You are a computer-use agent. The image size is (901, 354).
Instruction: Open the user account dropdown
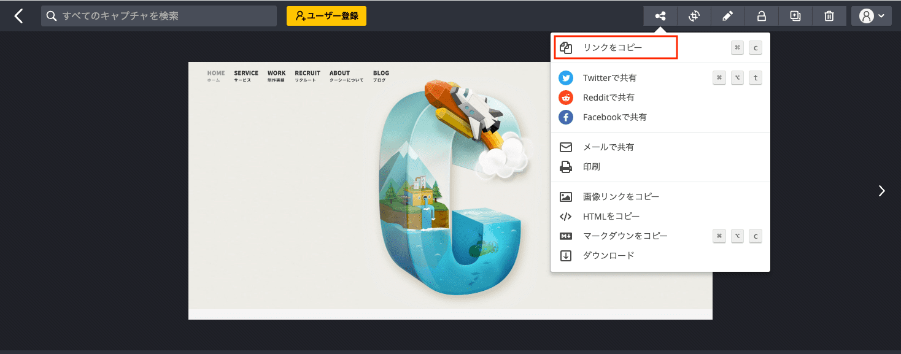click(872, 16)
